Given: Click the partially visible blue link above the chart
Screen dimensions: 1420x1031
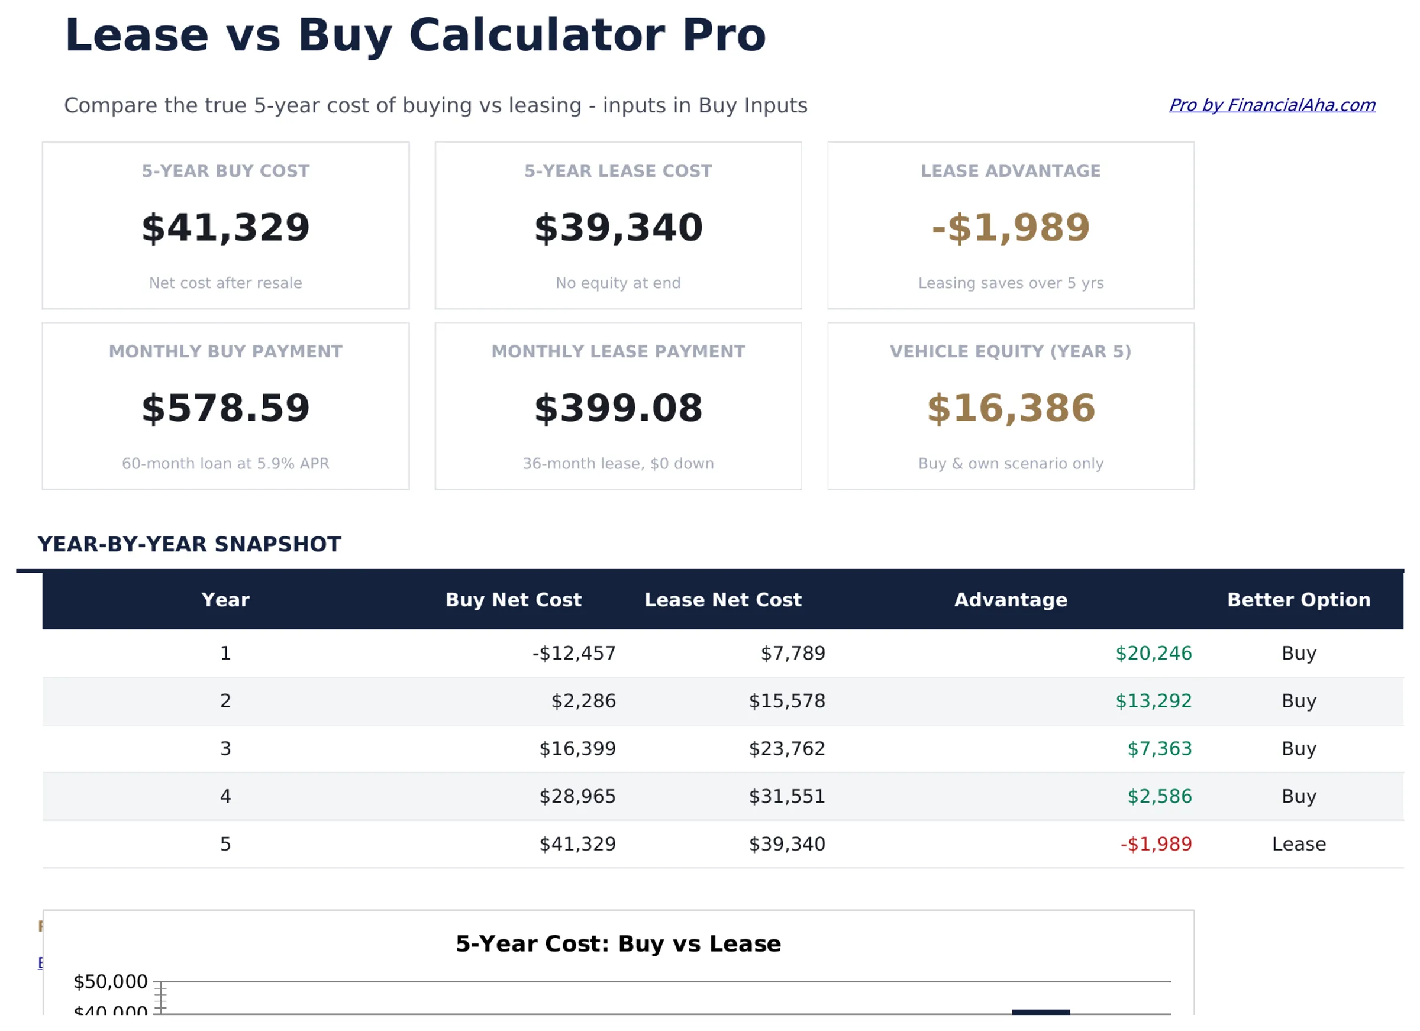Looking at the screenshot, I should pos(41,963).
